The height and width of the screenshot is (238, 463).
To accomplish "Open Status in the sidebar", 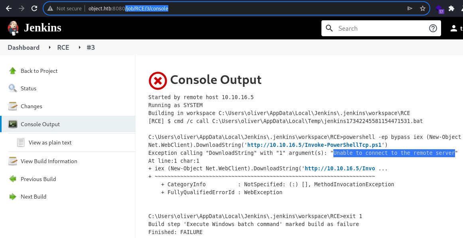I will click(x=28, y=88).
